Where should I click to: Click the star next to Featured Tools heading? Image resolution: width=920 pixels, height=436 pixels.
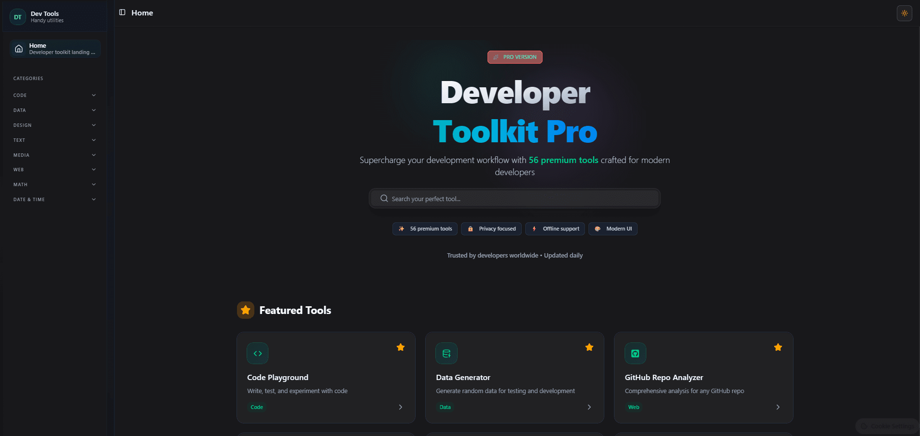coord(246,310)
